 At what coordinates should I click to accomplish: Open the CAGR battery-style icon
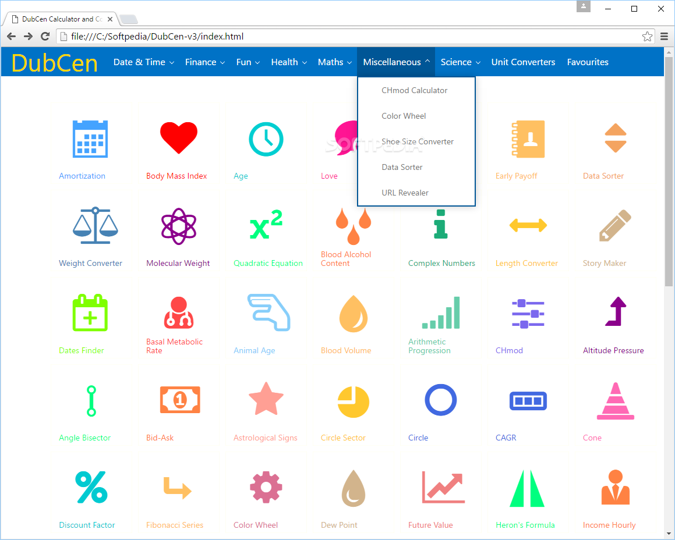528,401
